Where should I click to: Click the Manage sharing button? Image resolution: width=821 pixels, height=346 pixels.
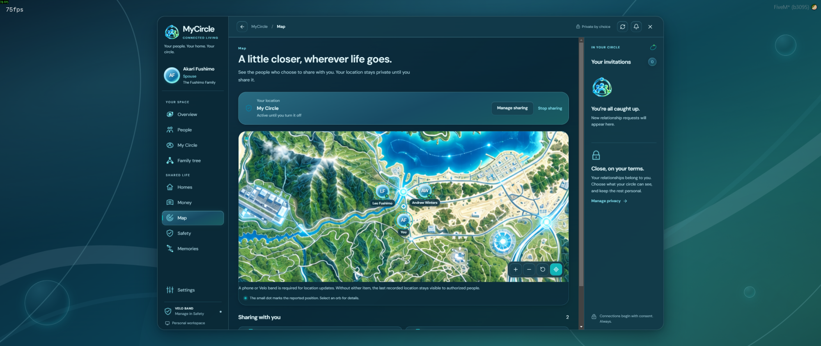pyautogui.click(x=512, y=108)
